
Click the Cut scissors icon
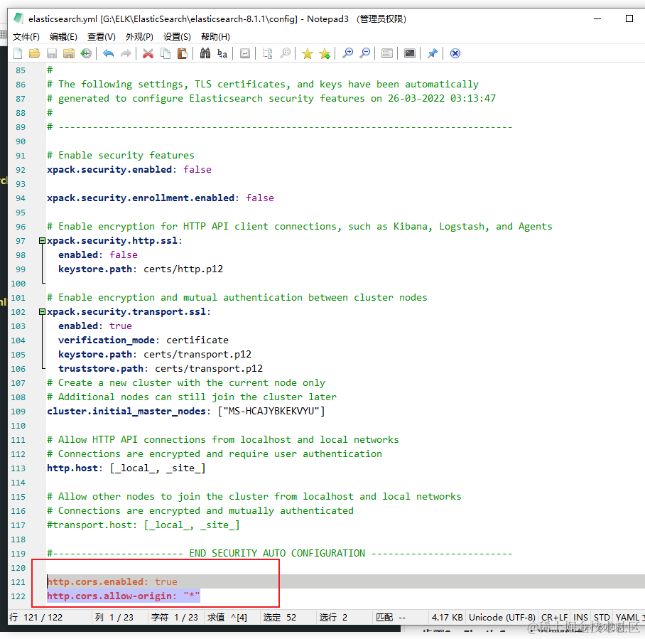tap(148, 53)
